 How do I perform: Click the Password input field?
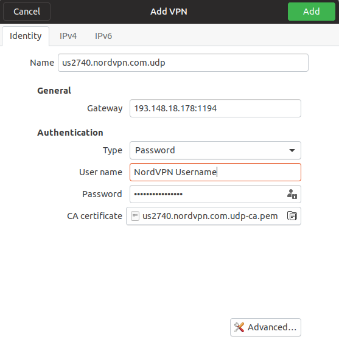(215, 194)
